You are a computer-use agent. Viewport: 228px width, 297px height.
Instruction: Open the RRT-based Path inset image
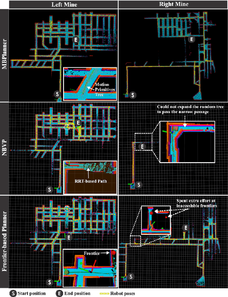90,177
